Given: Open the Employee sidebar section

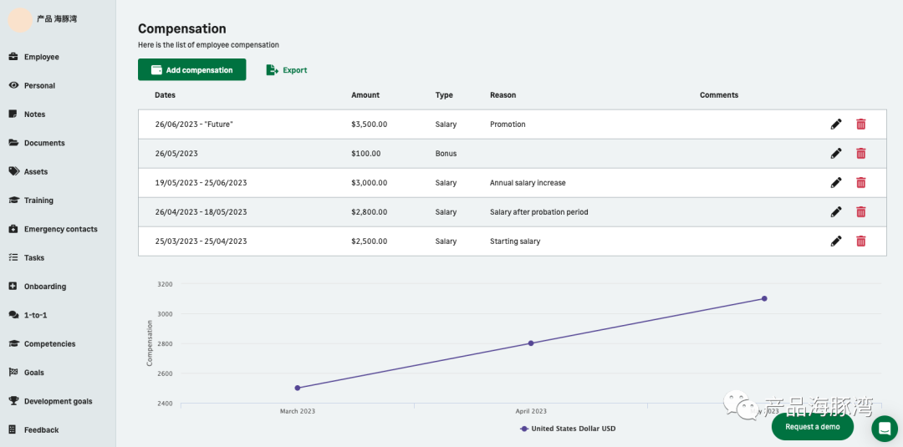Looking at the screenshot, I should pos(41,57).
